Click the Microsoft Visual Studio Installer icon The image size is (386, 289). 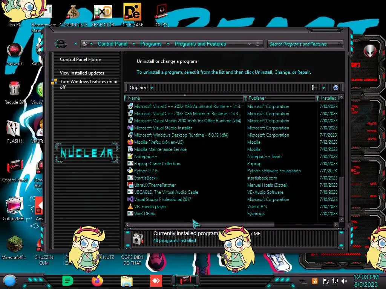(x=130, y=128)
